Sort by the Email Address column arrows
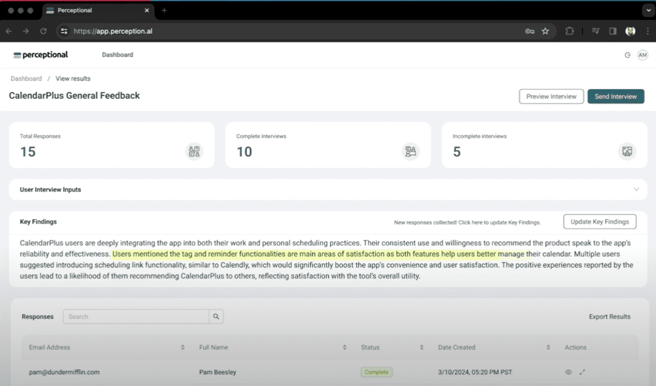The height and width of the screenshot is (386, 656). (x=183, y=348)
